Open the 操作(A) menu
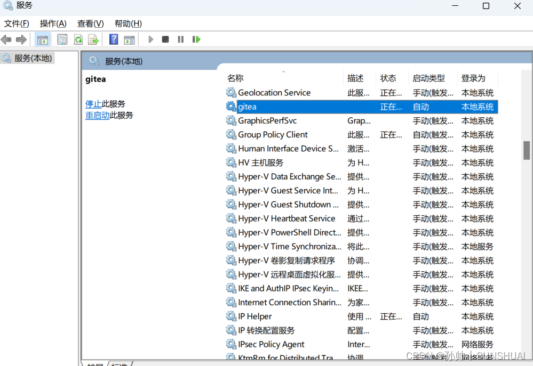 (x=53, y=23)
